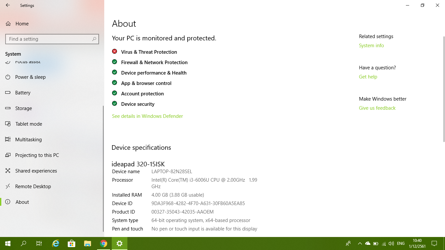Open taskbar search magnifier

[23, 243]
